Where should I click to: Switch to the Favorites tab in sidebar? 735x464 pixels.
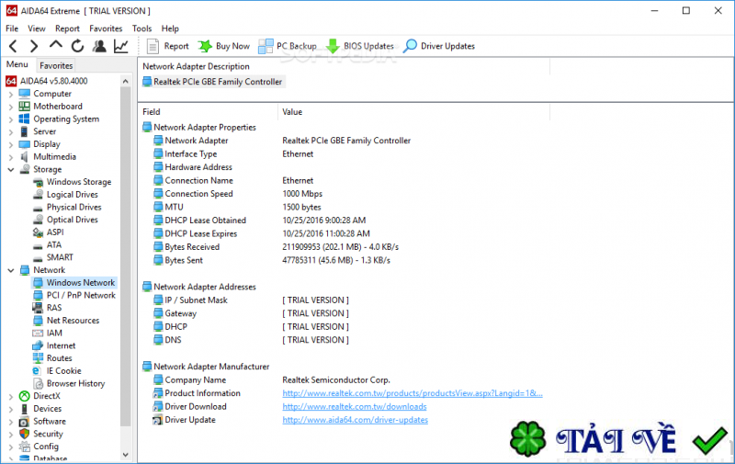point(56,65)
